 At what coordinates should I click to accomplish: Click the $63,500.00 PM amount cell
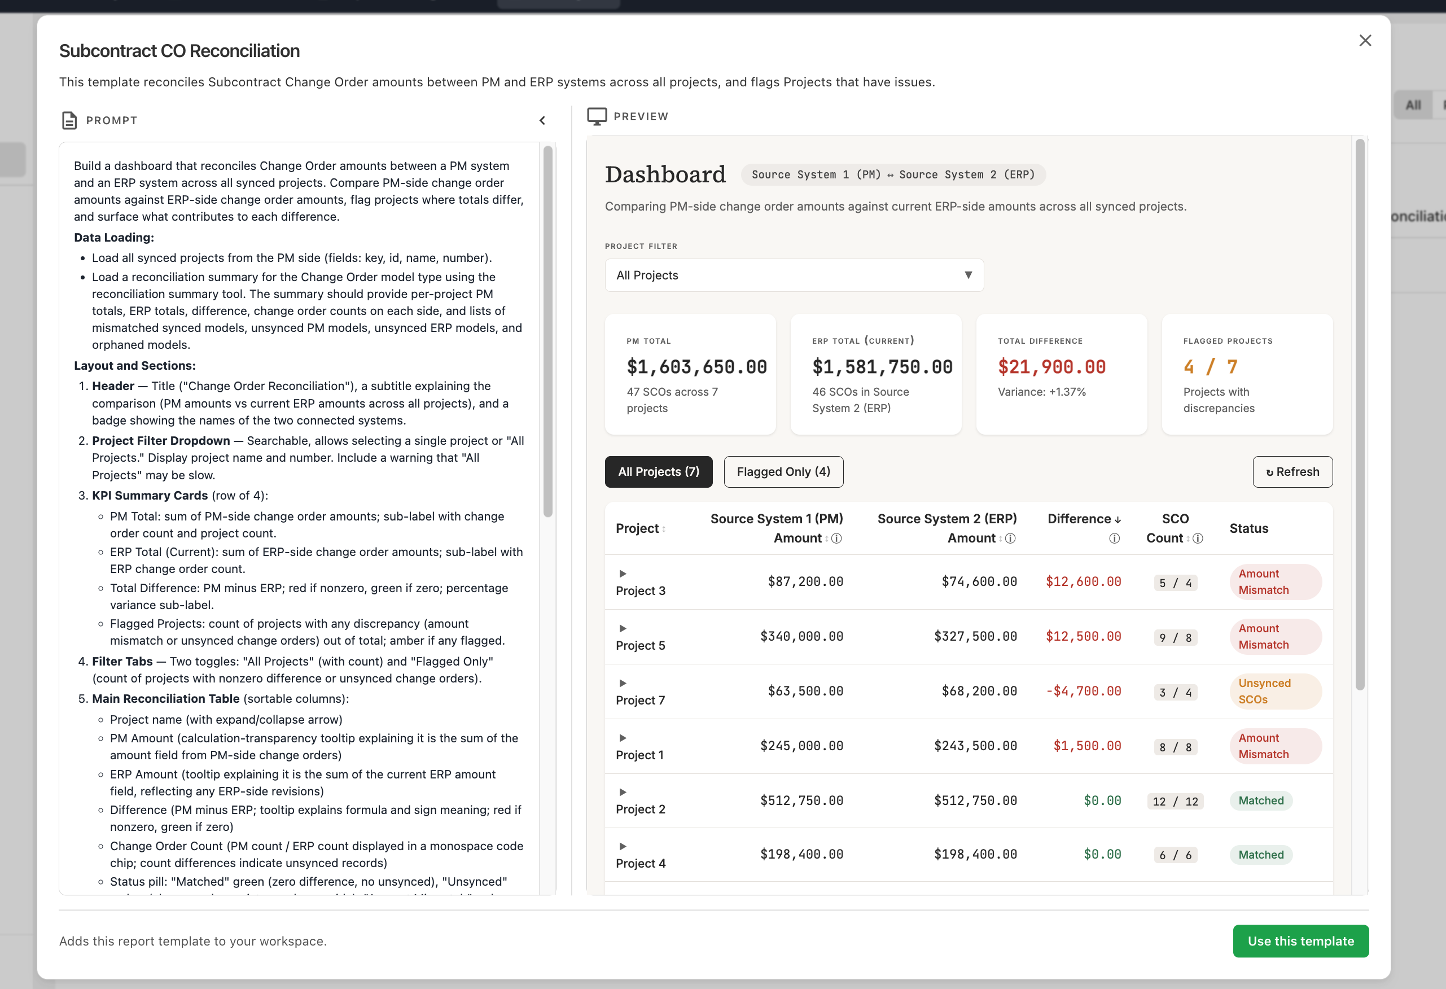805,692
